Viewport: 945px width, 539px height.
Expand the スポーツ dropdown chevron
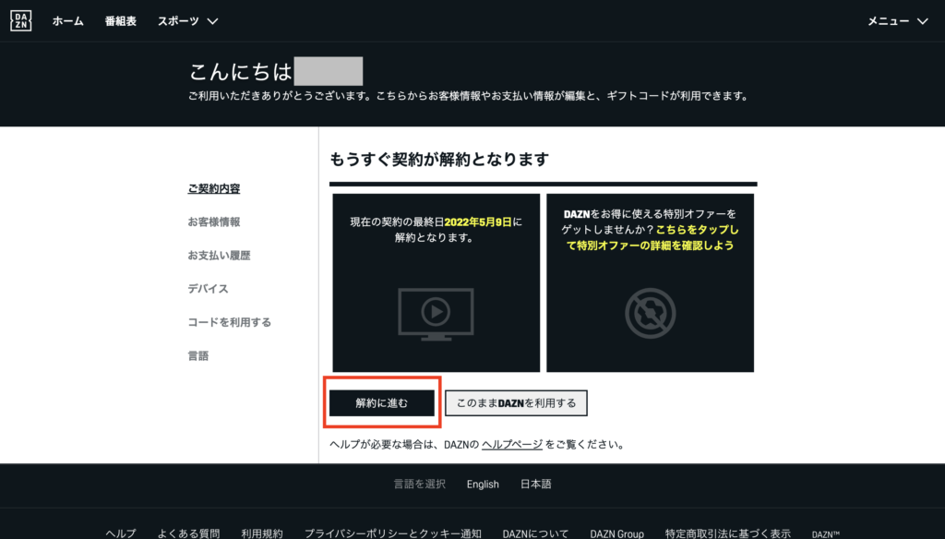click(x=213, y=22)
